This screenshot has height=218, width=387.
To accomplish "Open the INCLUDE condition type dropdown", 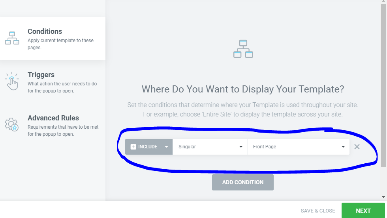I will [x=149, y=147].
